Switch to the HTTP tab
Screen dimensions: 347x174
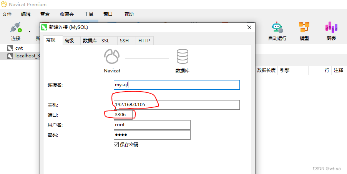coord(144,40)
